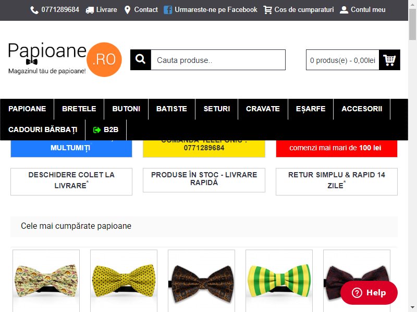Click the Cos de cumparaturi cart icon

click(x=267, y=10)
